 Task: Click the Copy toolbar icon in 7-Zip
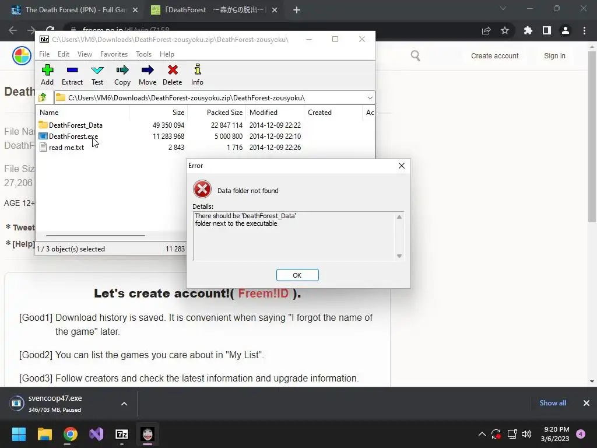(x=122, y=75)
